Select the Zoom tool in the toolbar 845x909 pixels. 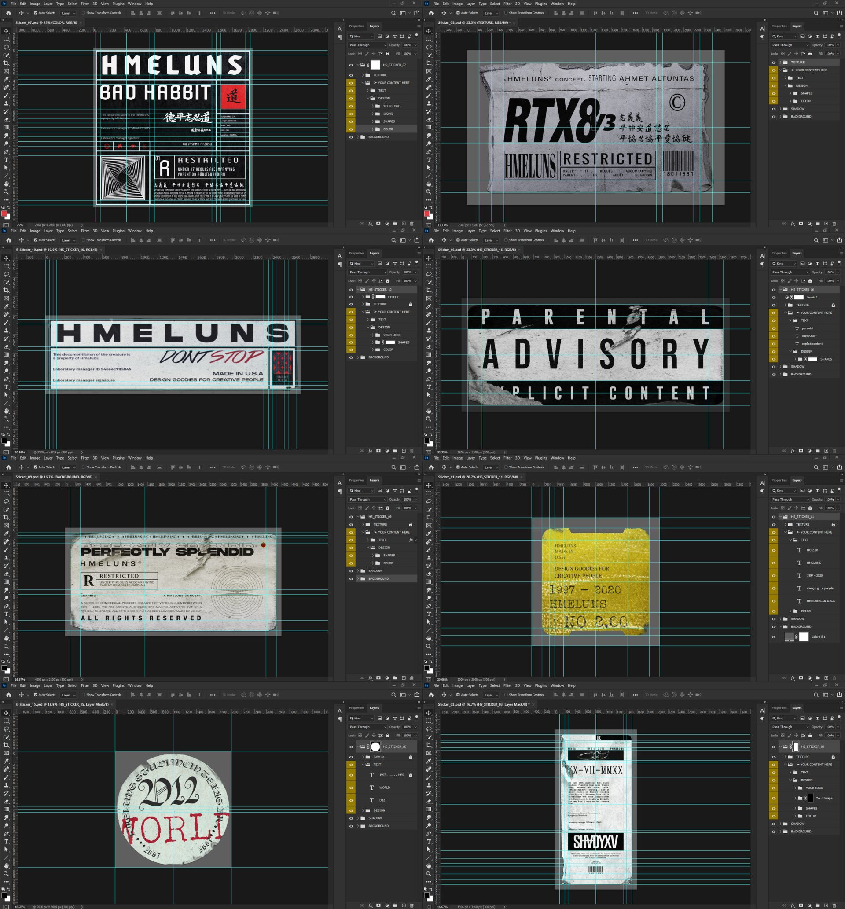[6, 192]
